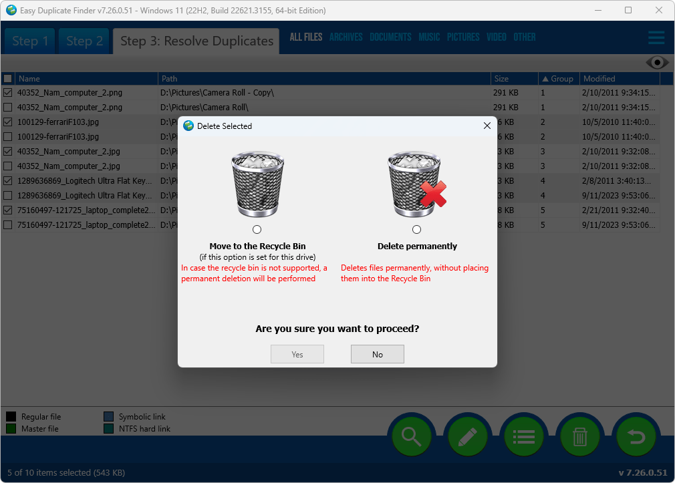675x483 pixels.
Task: Select the ALL FILES tab
Action: coord(305,37)
